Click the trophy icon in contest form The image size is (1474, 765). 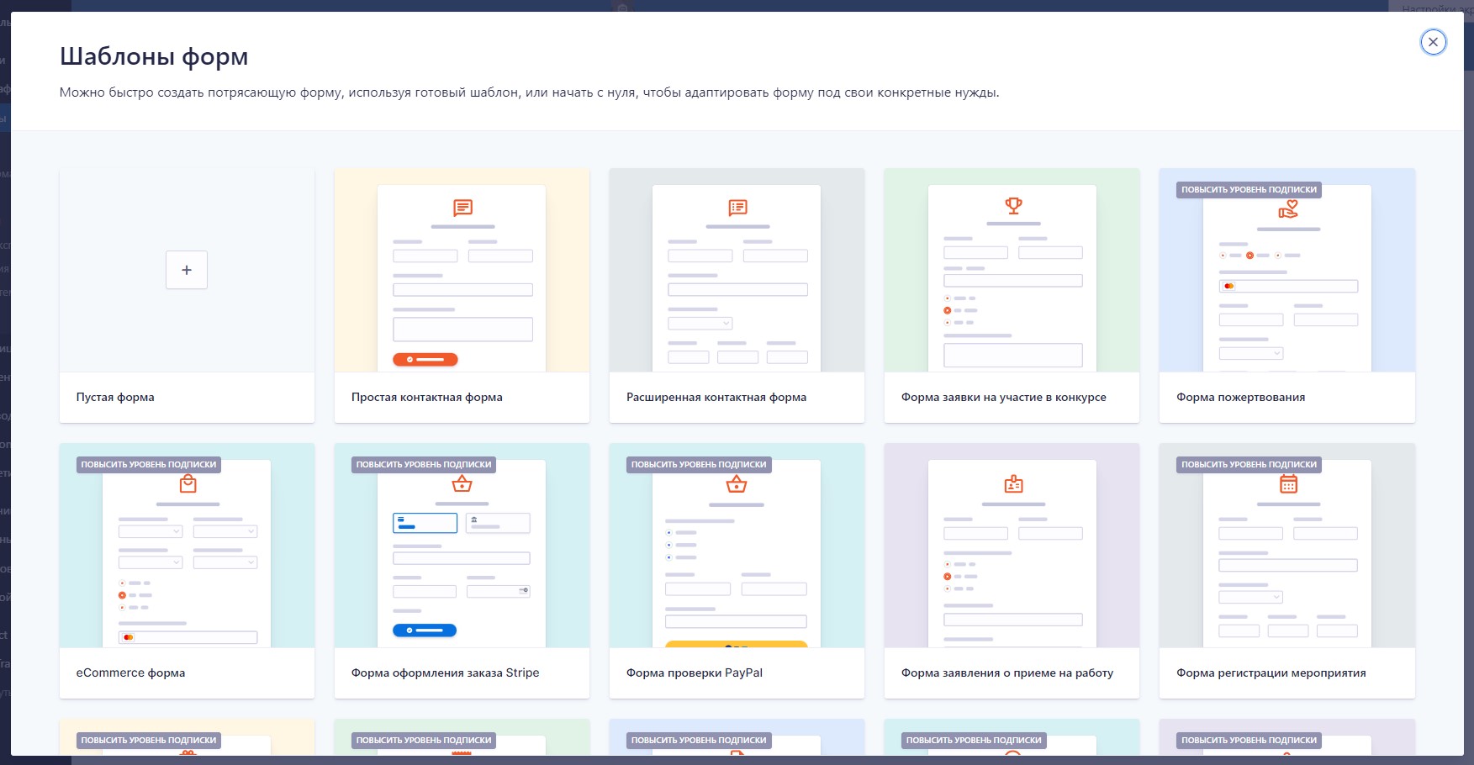tap(1013, 205)
